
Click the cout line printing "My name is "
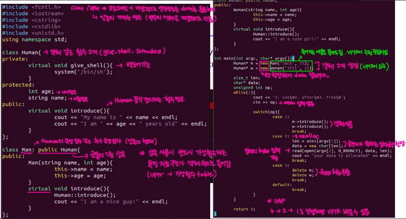point(116,117)
